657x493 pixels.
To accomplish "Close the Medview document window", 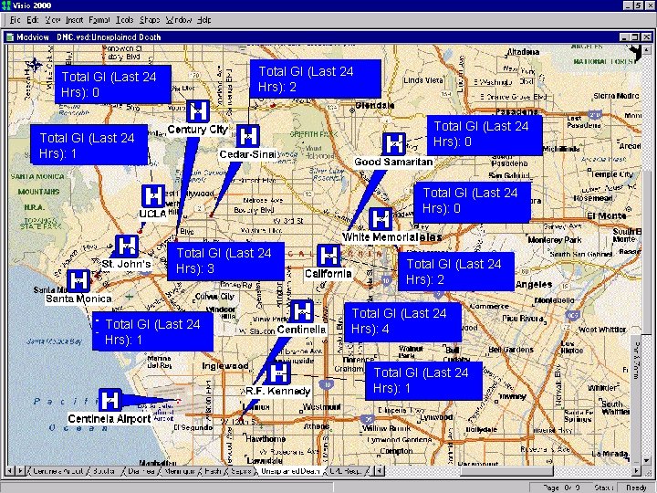I will pos(647,37).
